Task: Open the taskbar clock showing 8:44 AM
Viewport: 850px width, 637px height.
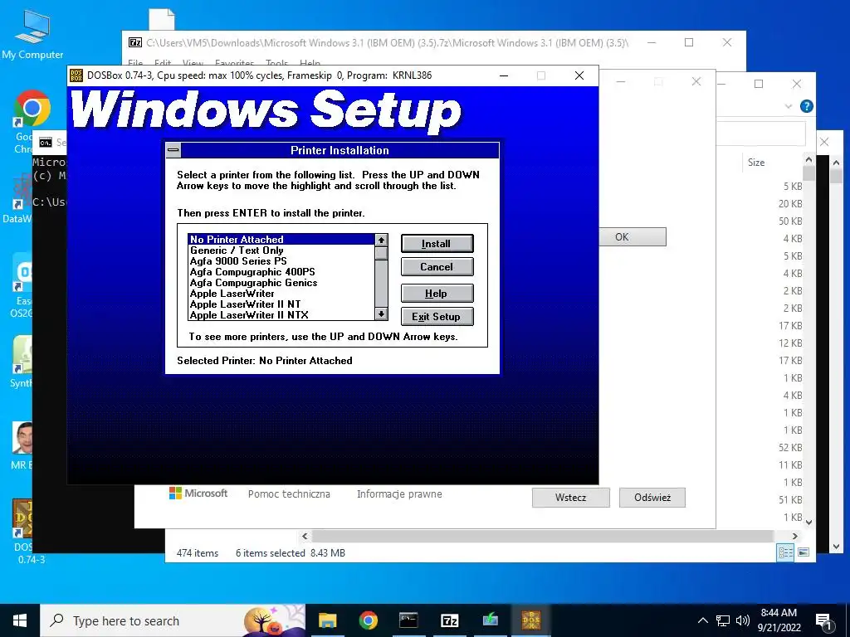Action: click(x=779, y=620)
